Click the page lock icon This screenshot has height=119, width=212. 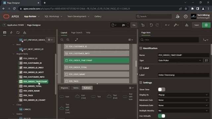click(143, 25)
